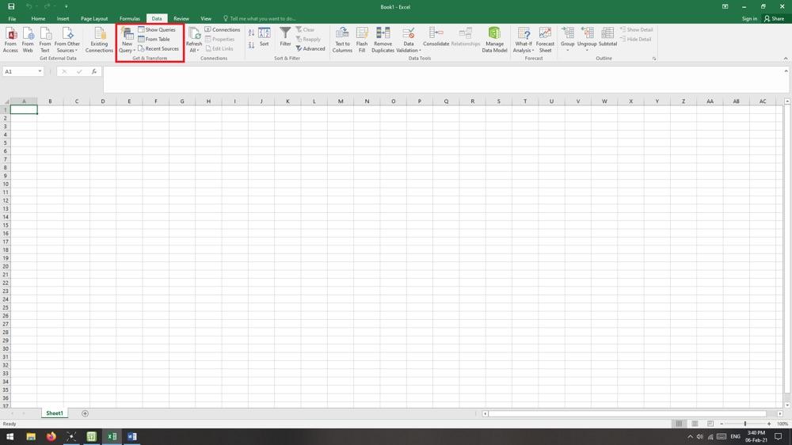Click the Sign in link

click(749, 18)
